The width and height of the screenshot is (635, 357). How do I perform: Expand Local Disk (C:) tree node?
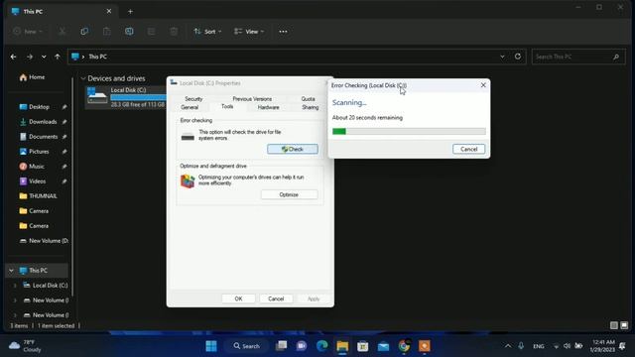(x=15, y=286)
